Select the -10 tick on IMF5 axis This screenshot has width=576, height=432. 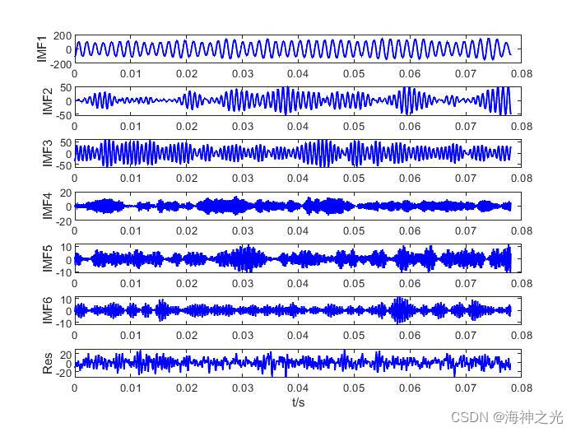click(x=64, y=273)
